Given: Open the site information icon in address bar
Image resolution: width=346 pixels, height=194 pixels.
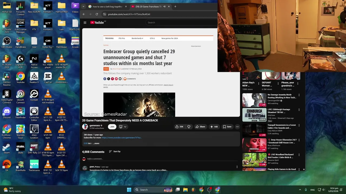Looking at the screenshot, I should click(104, 14).
